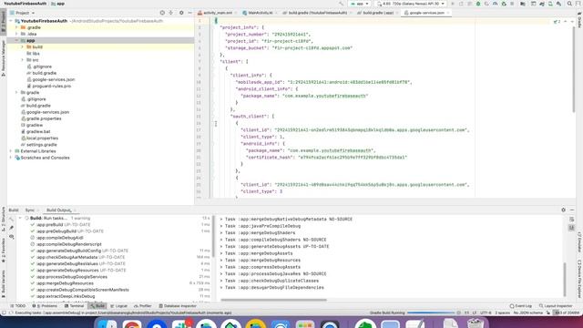
Task: Hide the build tool window minus icon
Action: click(x=572, y=210)
